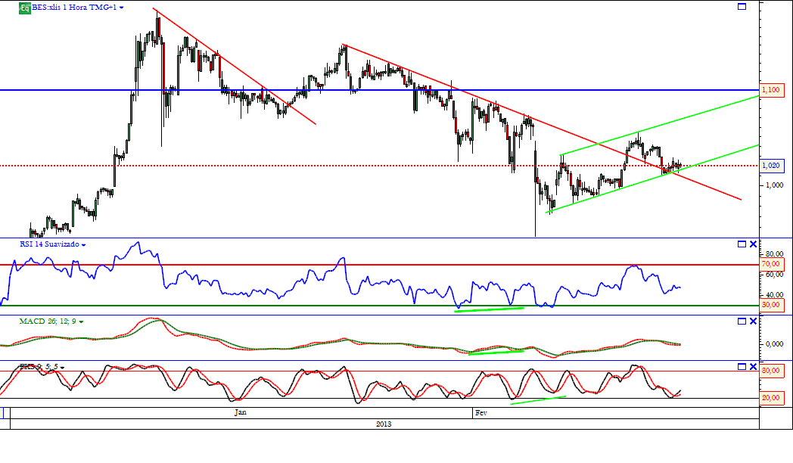Click the 1,000 price axis value

coord(774,185)
